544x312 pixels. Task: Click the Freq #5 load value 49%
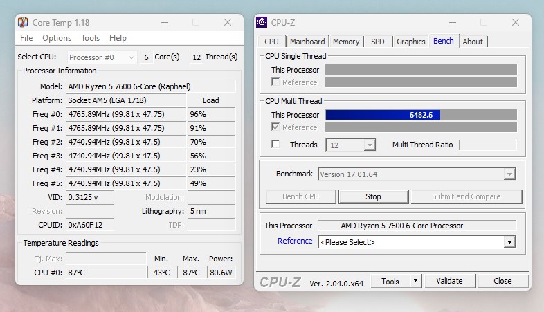point(212,183)
